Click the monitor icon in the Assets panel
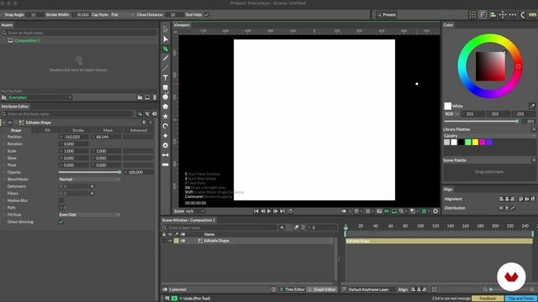This screenshot has width=538, height=302. coord(147,97)
